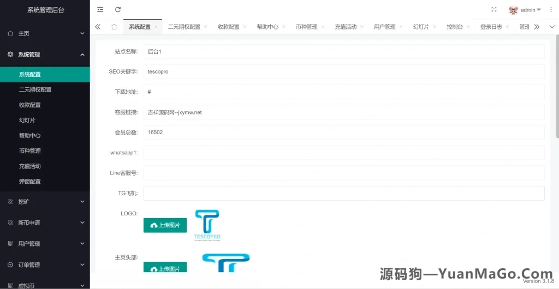Switch to the 用户管理 tab

[x=385, y=27]
